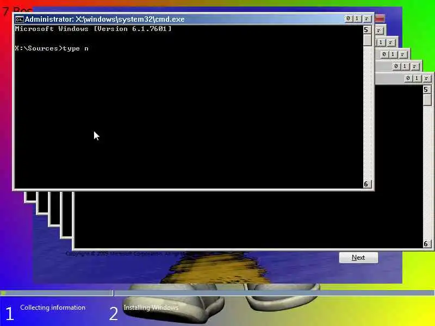Click the setup progress bar
The image size is (435, 326).
point(217,293)
